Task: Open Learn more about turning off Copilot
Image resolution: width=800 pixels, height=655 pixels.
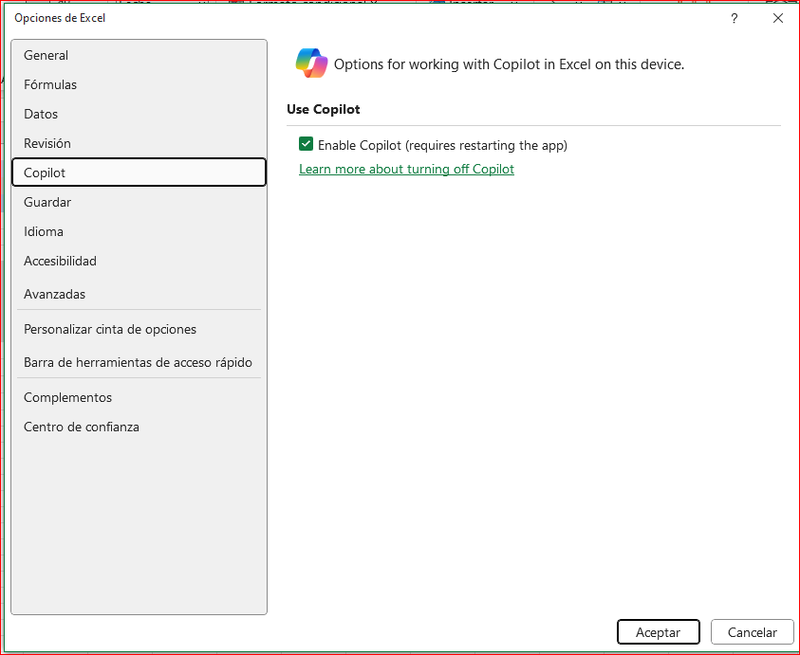Action: tap(406, 169)
